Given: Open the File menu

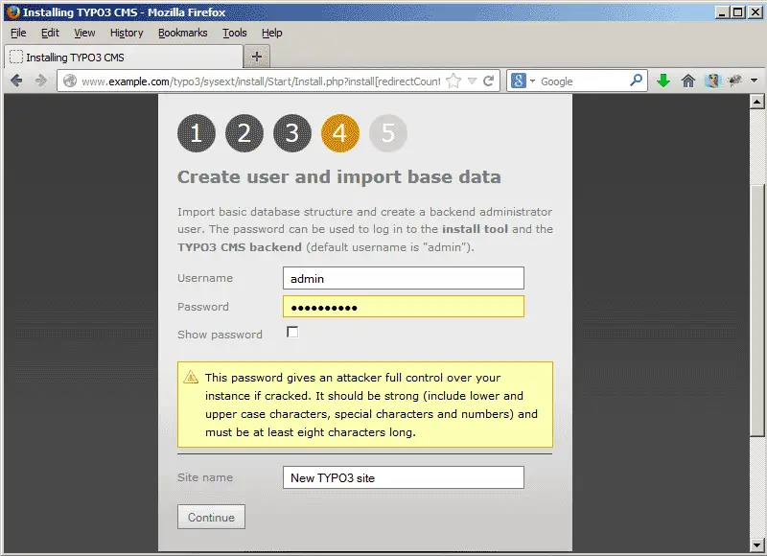Looking at the screenshot, I should pyautogui.click(x=18, y=33).
